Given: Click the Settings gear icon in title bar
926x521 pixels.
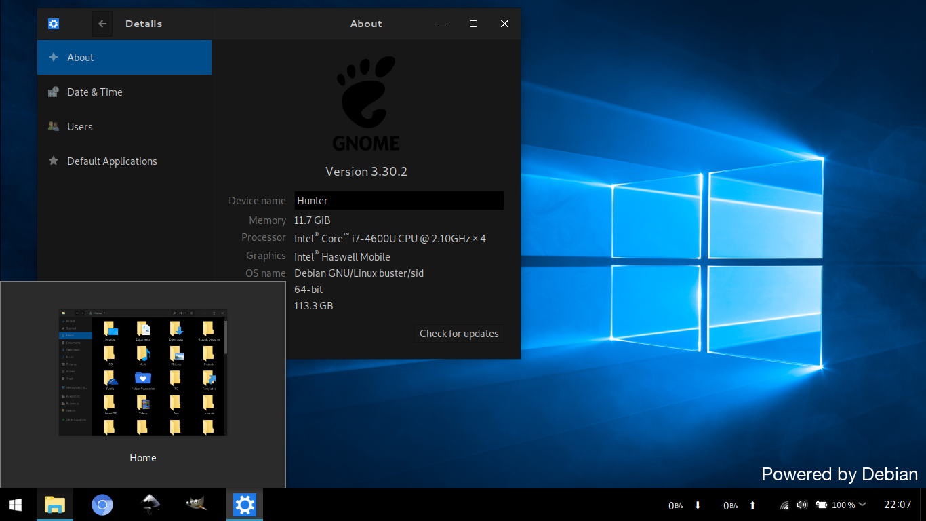Looking at the screenshot, I should 54,24.
